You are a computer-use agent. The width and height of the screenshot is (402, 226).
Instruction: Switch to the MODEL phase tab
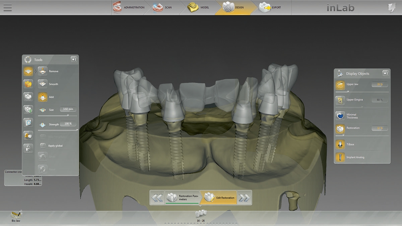(199, 7)
